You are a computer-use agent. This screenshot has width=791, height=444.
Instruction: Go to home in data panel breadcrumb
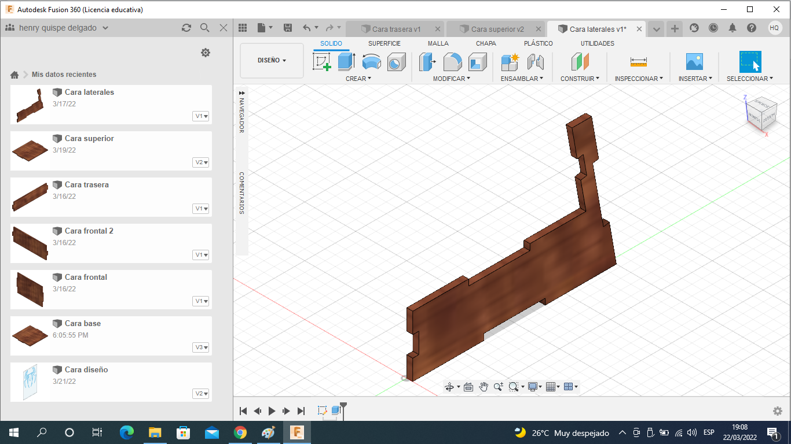[14, 75]
